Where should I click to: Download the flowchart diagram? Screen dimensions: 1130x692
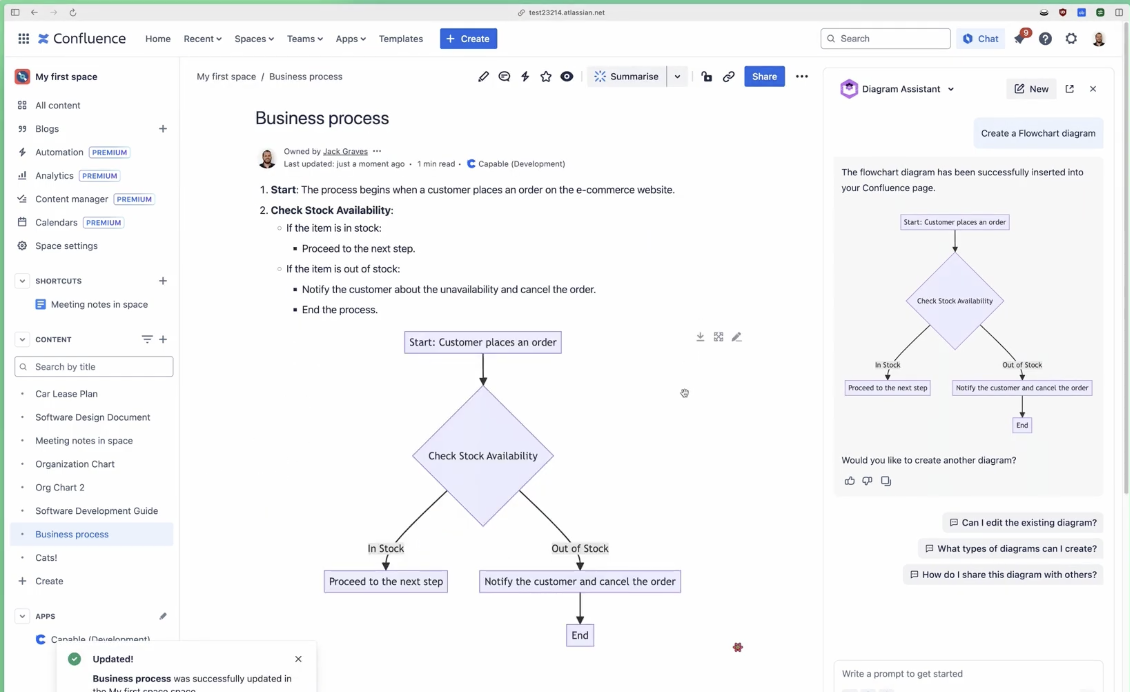700,337
